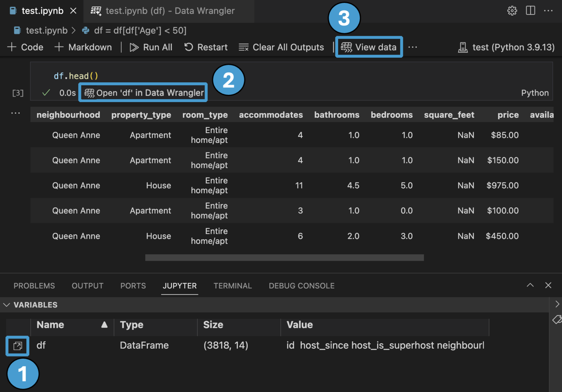Toggle sort order on the Name column
562x392 pixels.
click(105, 325)
